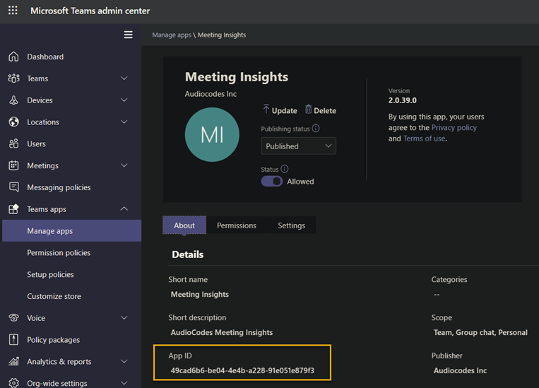This screenshot has width=539, height=388.
Task: Click the Policy packages icon
Action: point(13,340)
